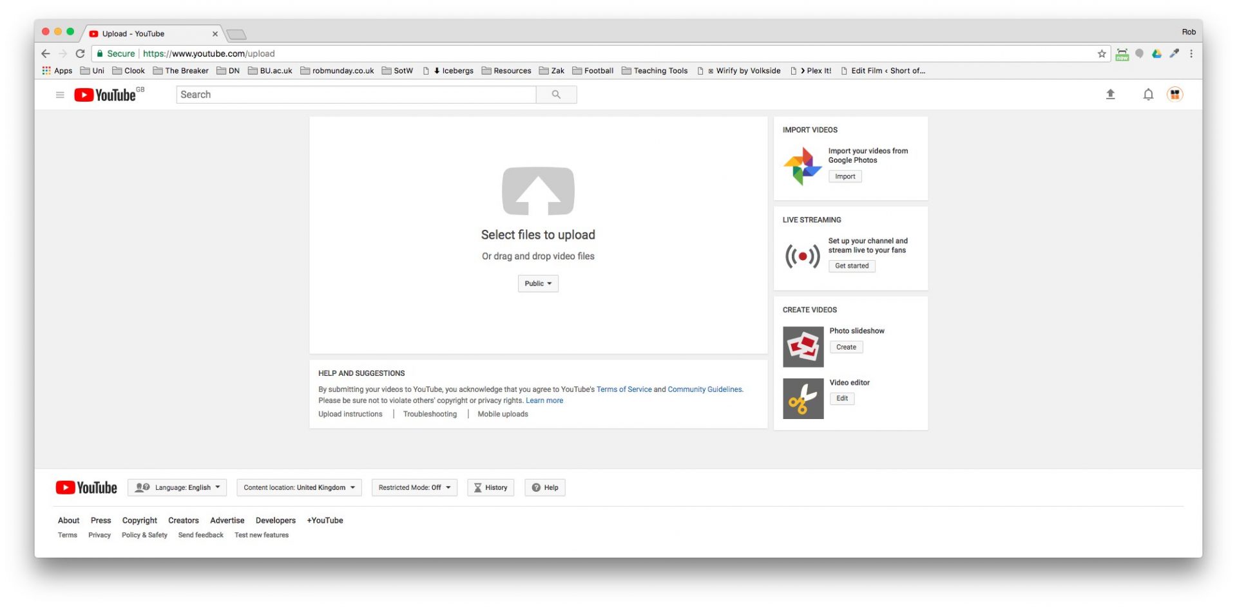Click Get started for live streaming

tap(852, 266)
